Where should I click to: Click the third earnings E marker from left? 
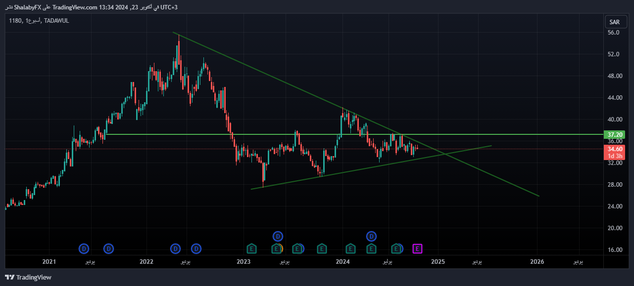(297, 248)
